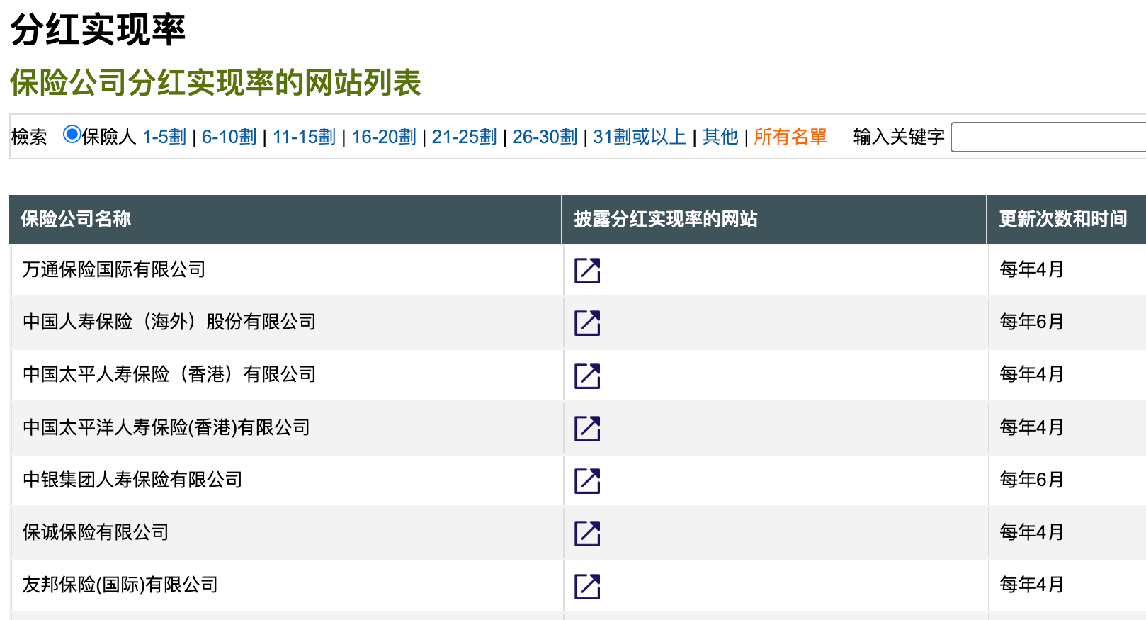This screenshot has height=620, width=1146.
Task: Filter insurers by 26-30劃 strokes
Action: tap(545, 137)
